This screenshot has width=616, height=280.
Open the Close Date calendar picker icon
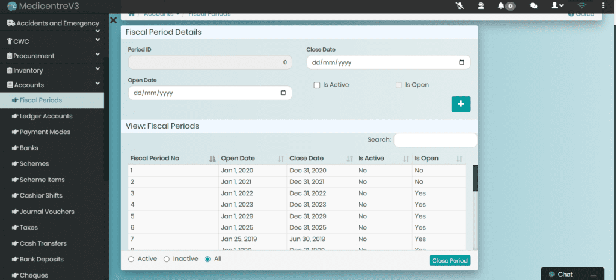[461, 62]
